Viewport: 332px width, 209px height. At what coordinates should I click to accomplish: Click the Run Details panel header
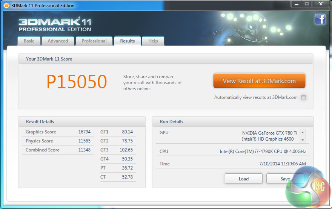click(232, 122)
